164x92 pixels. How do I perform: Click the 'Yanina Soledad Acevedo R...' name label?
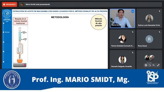(x=122, y=46)
